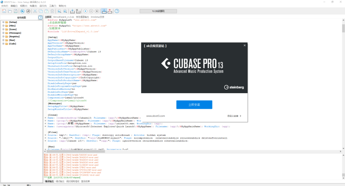345x186 pixels.
Task: Click the editor vertical scrollbar thumb
Action: tap(343, 28)
